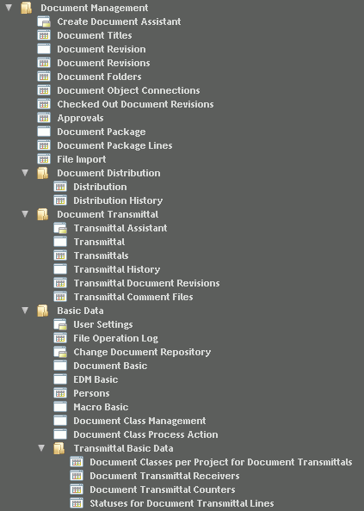Viewport: 364px width, 511px height.
Task: Click the Document Revision form icon
Action: tap(44, 49)
